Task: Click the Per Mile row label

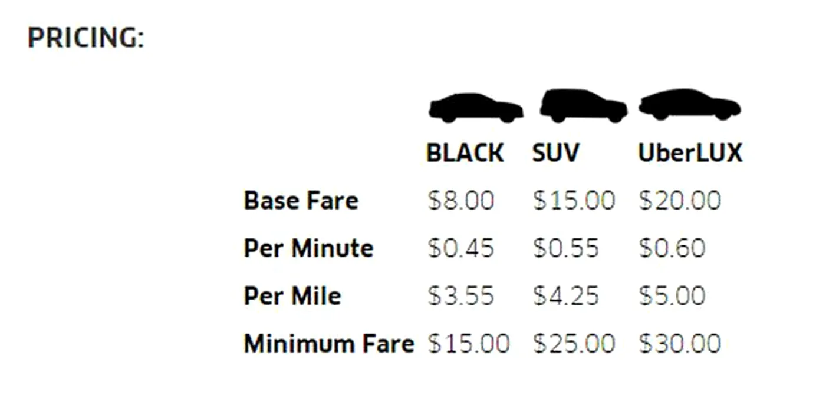Action: [292, 295]
